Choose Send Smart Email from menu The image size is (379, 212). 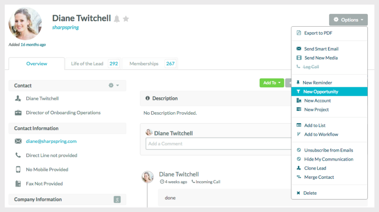coord(329,49)
